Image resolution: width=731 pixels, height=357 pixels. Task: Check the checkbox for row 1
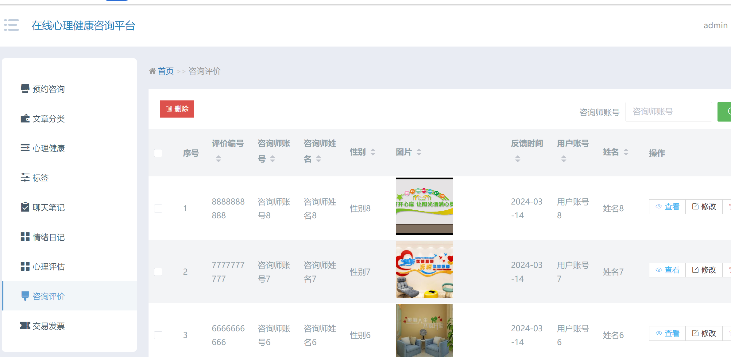coord(158,208)
